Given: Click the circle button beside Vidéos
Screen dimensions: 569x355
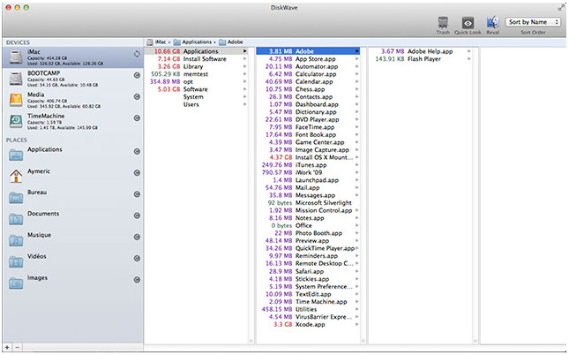Looking at the screenshot, I should click(137, 259).
